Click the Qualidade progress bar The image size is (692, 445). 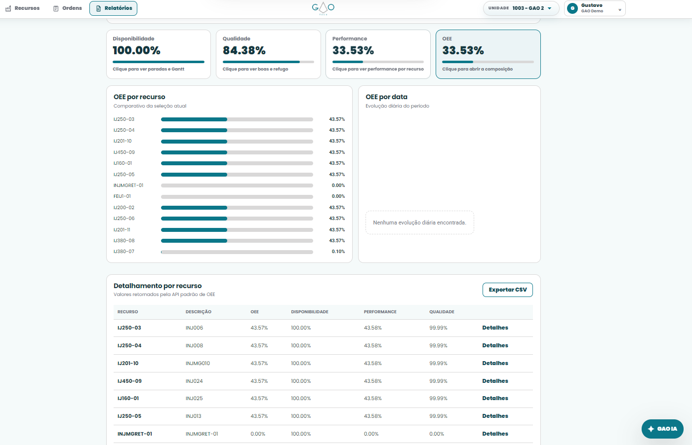pyautogui.click(x=268, y=62)
